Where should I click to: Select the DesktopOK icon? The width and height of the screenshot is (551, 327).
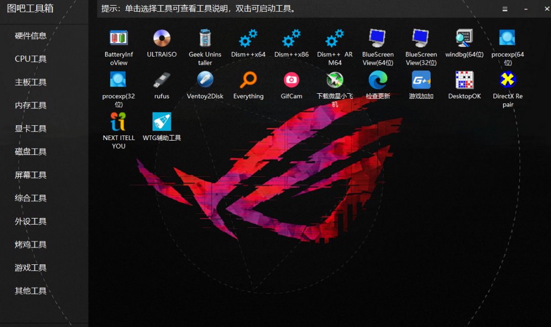[464, 80]
